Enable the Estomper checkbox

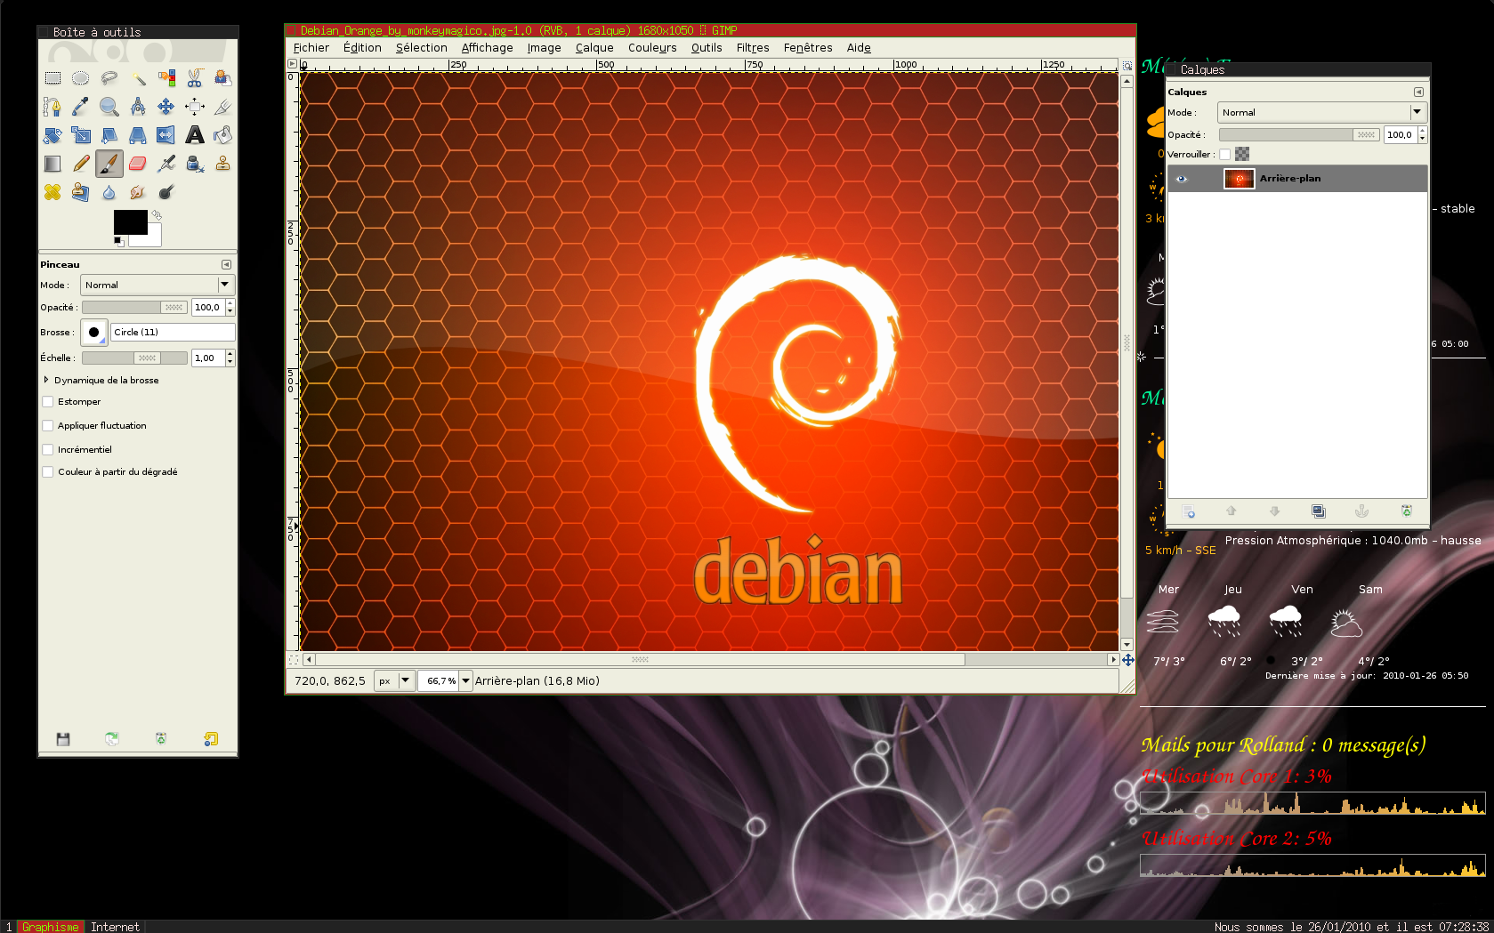[x=48, y=402]
